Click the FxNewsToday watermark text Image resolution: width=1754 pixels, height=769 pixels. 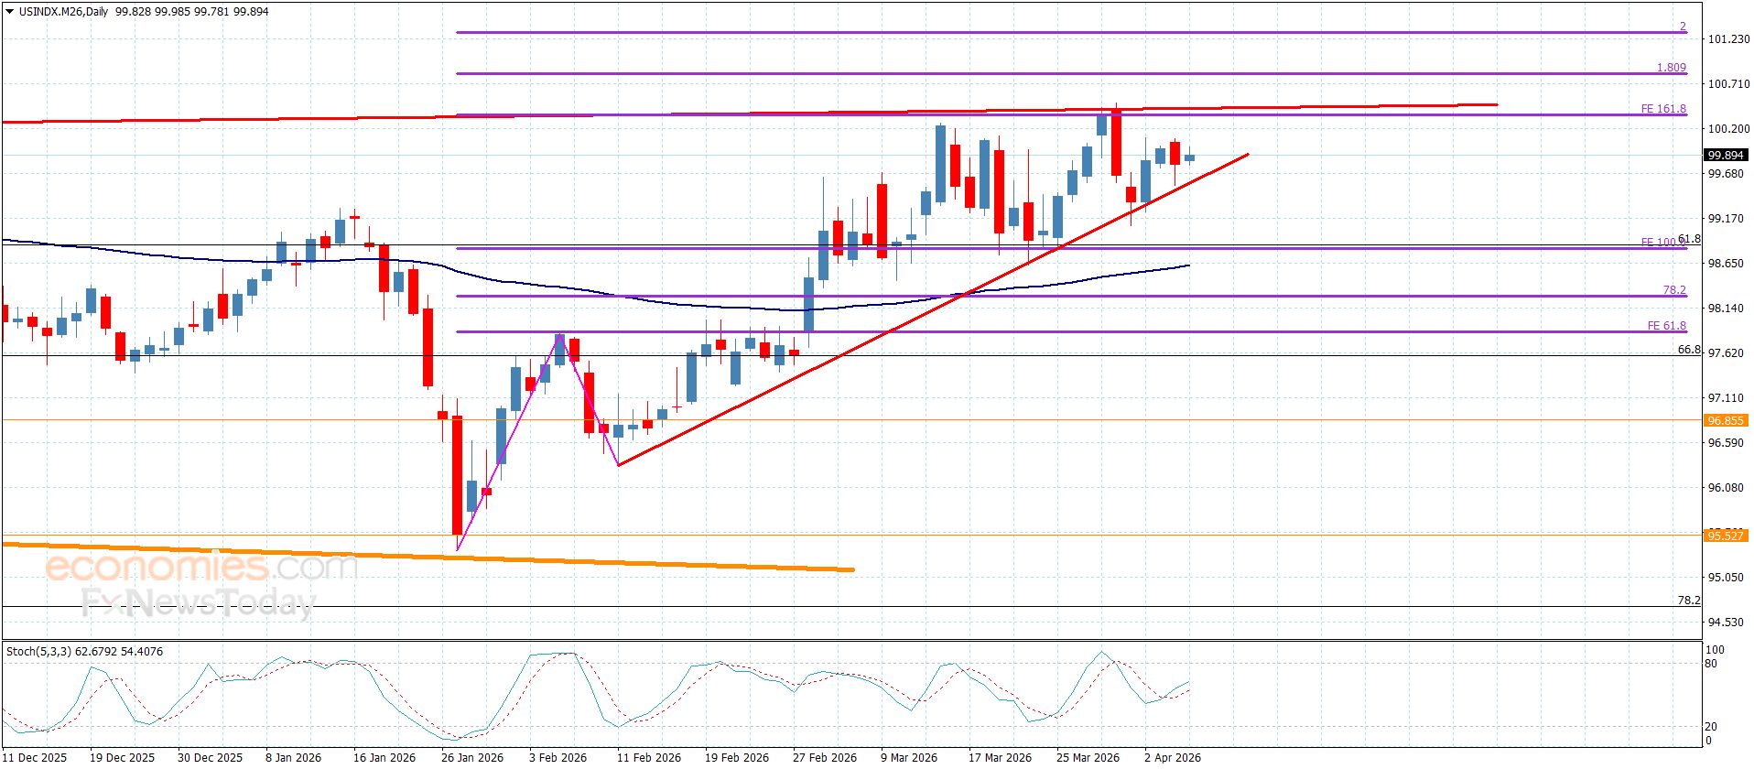coord(198,602)
